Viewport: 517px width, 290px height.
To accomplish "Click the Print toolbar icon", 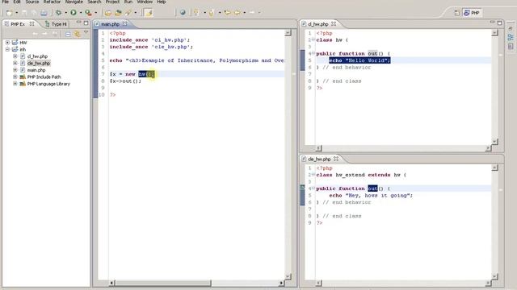I will (44, 13).
